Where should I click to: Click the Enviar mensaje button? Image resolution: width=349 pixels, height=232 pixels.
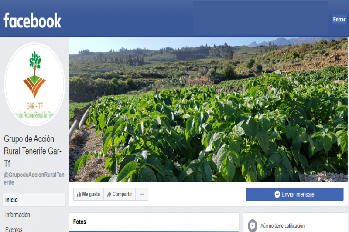(x=294, y=194)
